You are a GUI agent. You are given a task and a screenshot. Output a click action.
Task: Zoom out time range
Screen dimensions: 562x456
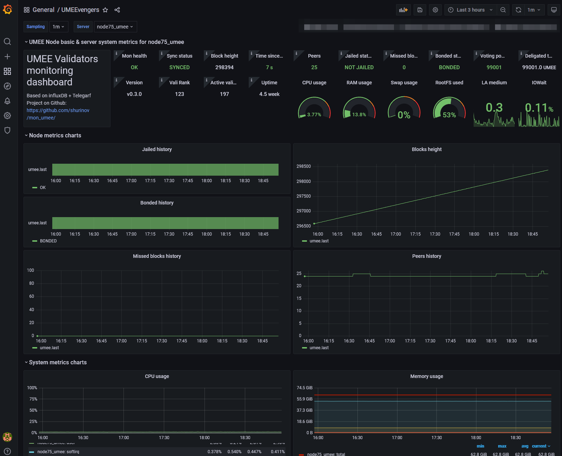point(503,10)
